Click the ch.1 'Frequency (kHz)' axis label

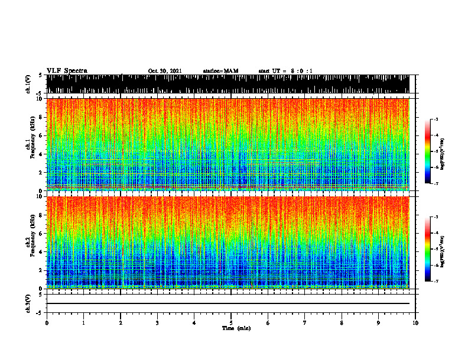tap(33, 137)
